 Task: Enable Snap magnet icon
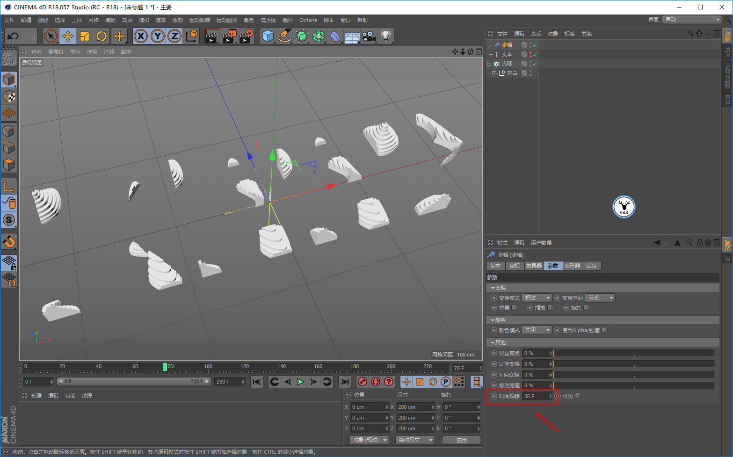click(9, 242)
